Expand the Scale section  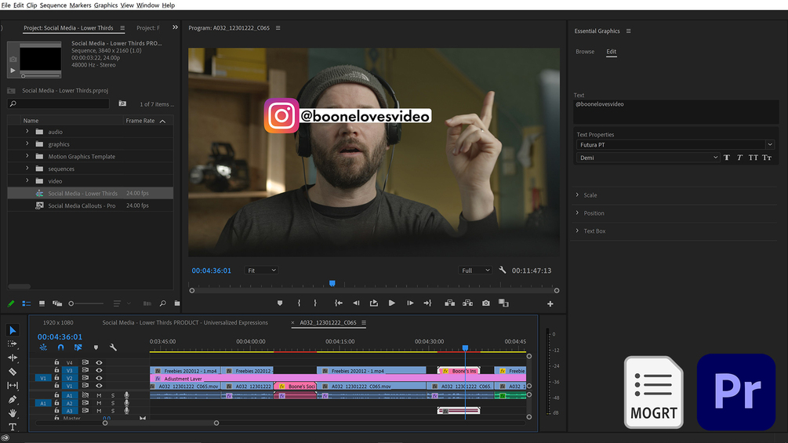point(577,195)
